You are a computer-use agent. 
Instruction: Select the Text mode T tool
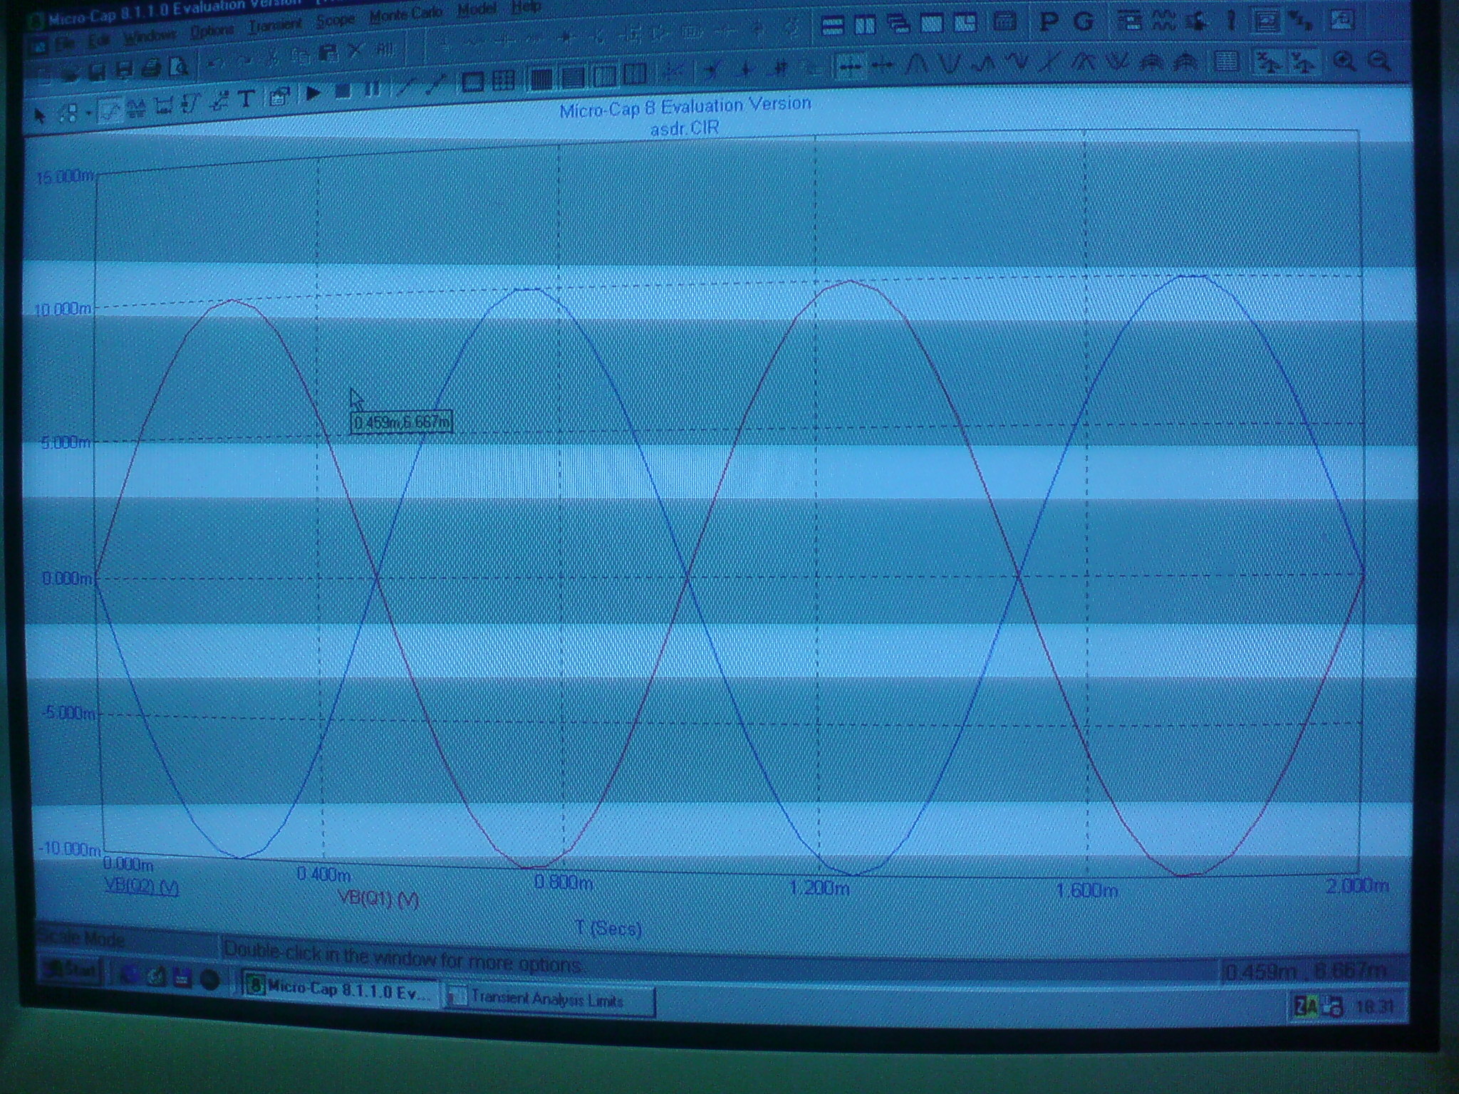tap(246, 99)
